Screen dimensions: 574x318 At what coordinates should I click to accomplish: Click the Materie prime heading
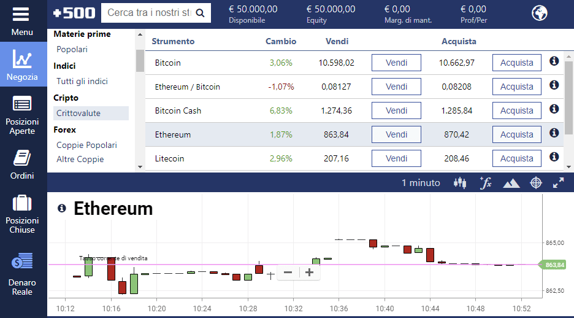pyautogui.click(x=82, y=34)
